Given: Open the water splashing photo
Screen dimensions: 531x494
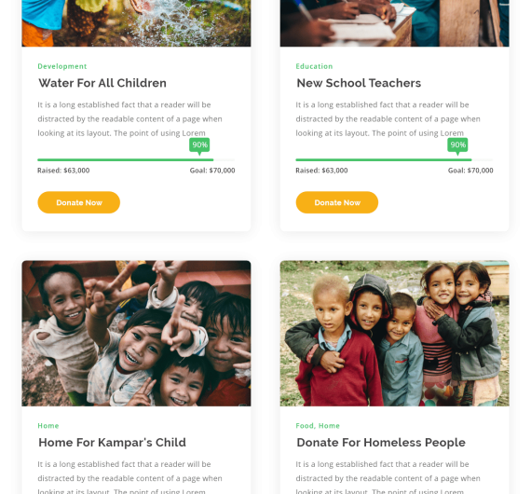Looking at the screenshot, I should tap(136, 23).
